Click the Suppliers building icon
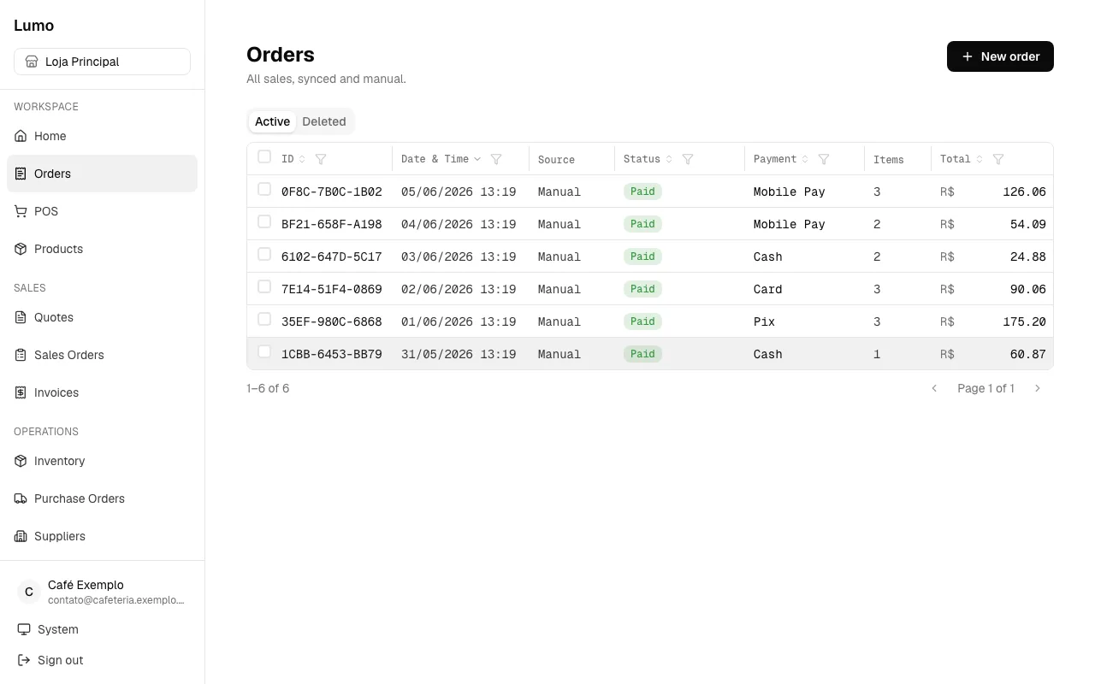1095x684 pixels. tap(21, 536)
